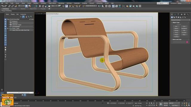Open the Sign In dropdown
This screenshot has height=107, width=191.
point(163,3)
